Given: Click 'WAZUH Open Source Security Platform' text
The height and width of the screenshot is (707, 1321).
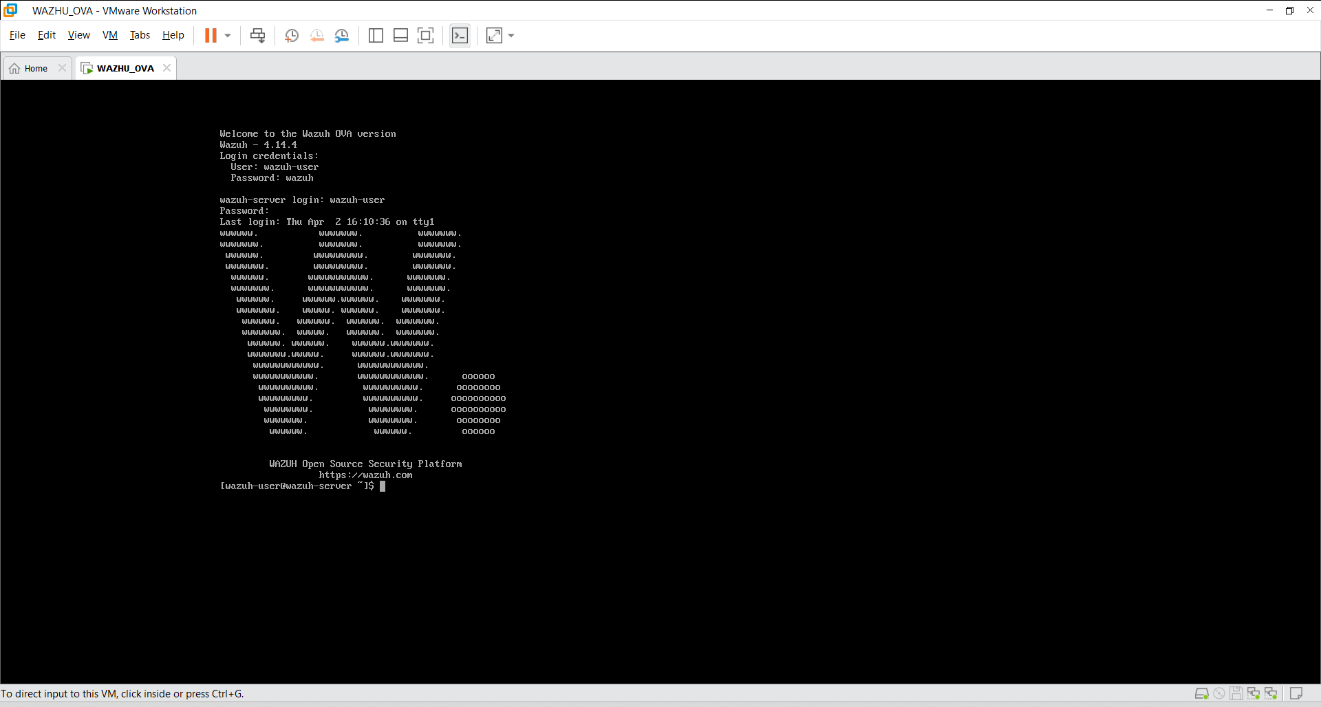Looking at the screenshot, I should [365, 464].
